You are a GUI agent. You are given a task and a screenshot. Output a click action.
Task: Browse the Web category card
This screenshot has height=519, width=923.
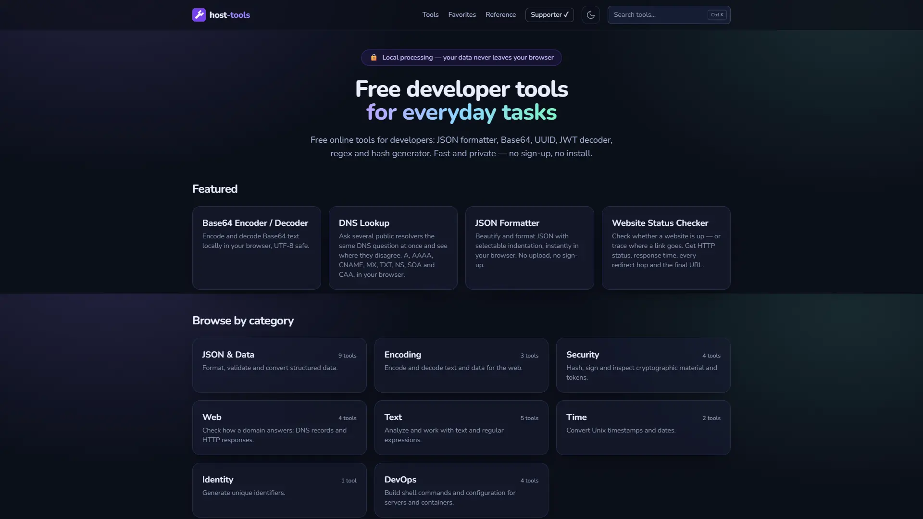coord(279,428)
